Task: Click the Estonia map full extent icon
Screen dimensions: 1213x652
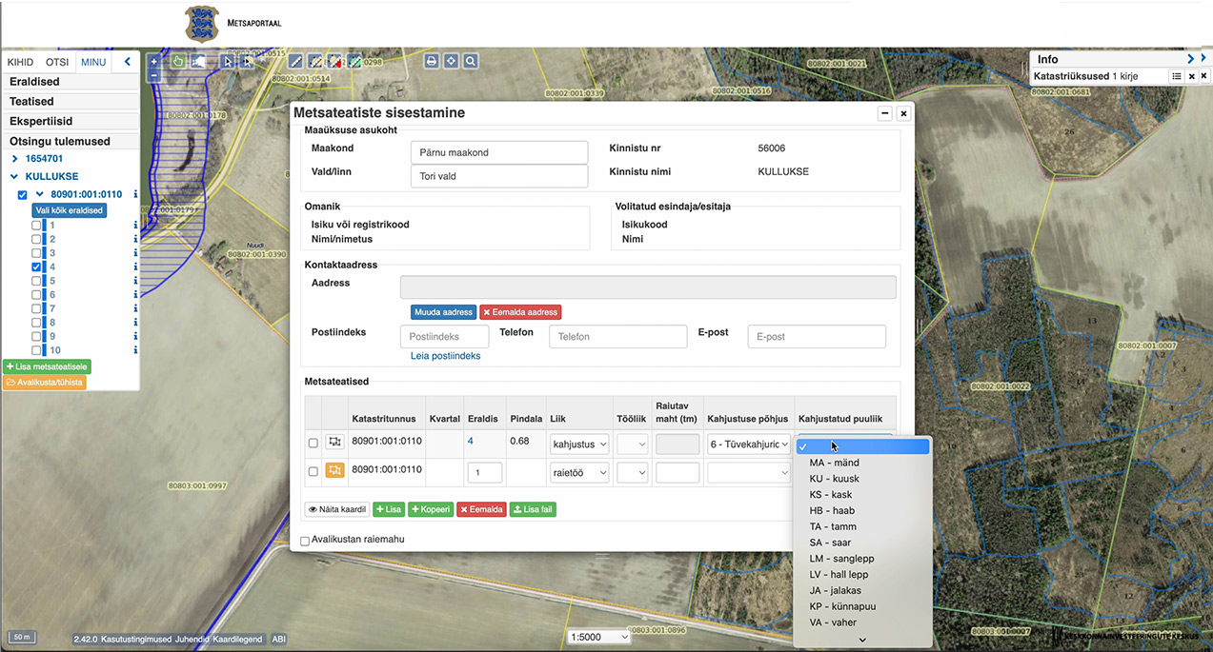Action: point(198,61)
